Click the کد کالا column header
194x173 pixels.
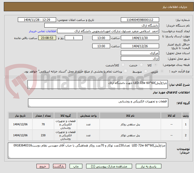[171, 116]
